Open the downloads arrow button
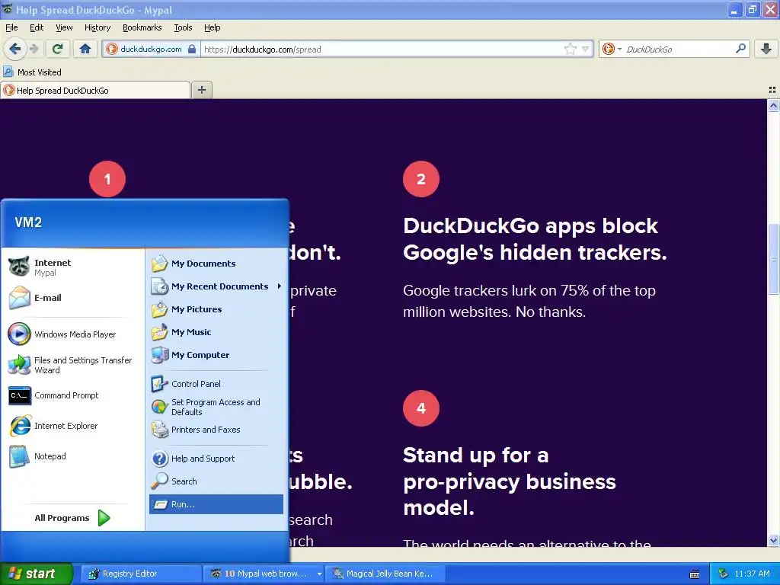 tap(766, 49)
